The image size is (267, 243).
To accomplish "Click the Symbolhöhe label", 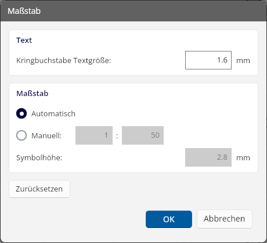I will click(x=39, y=157).
